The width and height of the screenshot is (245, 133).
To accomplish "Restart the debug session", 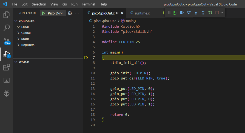I will (x=210, y=13).
